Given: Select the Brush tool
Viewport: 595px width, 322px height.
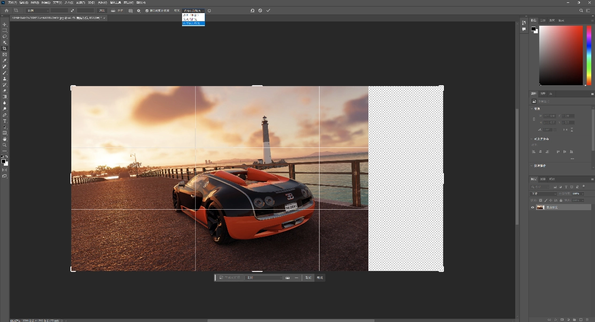Looking at the screenshot, I should pos(5,73).
